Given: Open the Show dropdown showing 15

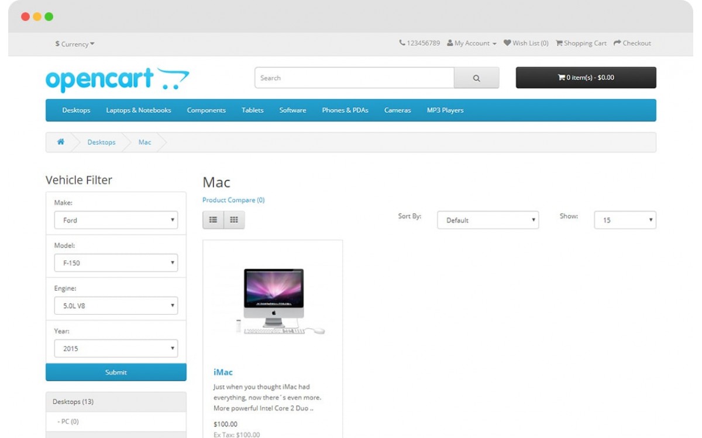Looking at the screenshot, I should click(625, 220).
